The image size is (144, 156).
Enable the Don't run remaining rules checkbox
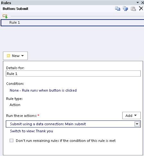tap(12, 140)
